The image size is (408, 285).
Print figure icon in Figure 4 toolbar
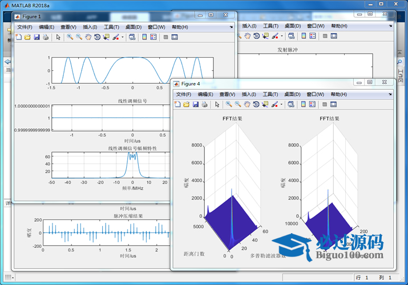(205, 104)
